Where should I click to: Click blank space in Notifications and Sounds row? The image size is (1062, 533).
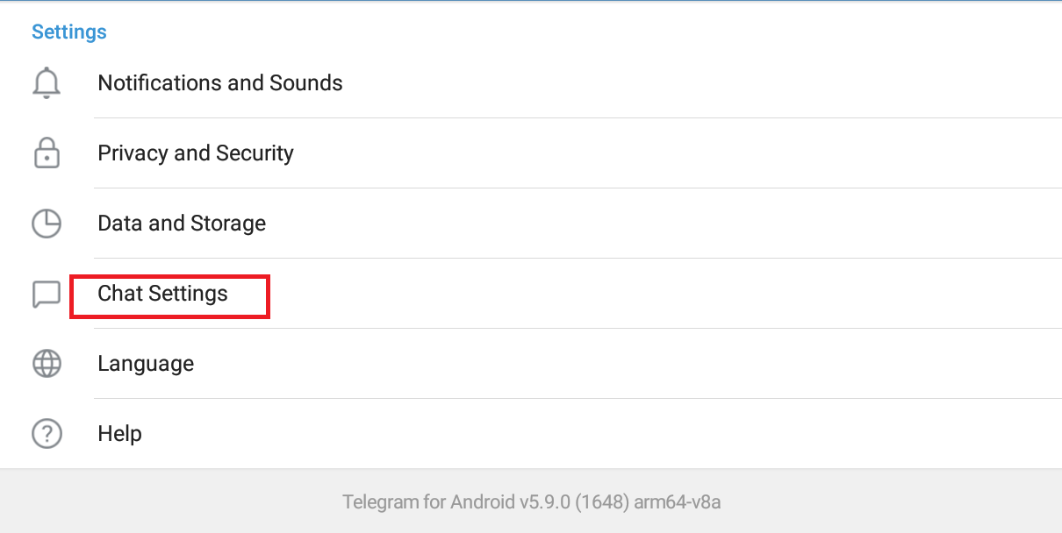pyautogui.click(x=702, y=83)
